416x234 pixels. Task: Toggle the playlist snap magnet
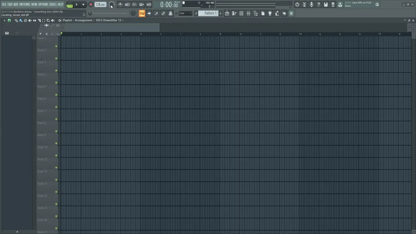pyautogui.click(x=9, y=20)
